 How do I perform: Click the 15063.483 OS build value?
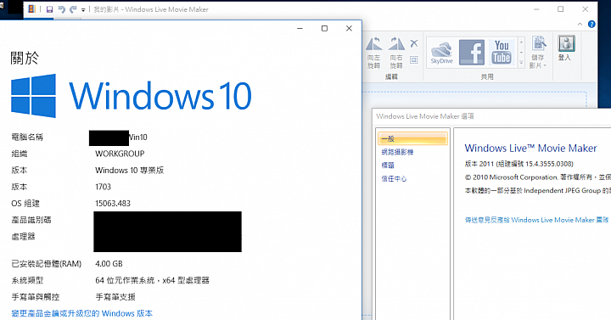(x=113, y=204)
